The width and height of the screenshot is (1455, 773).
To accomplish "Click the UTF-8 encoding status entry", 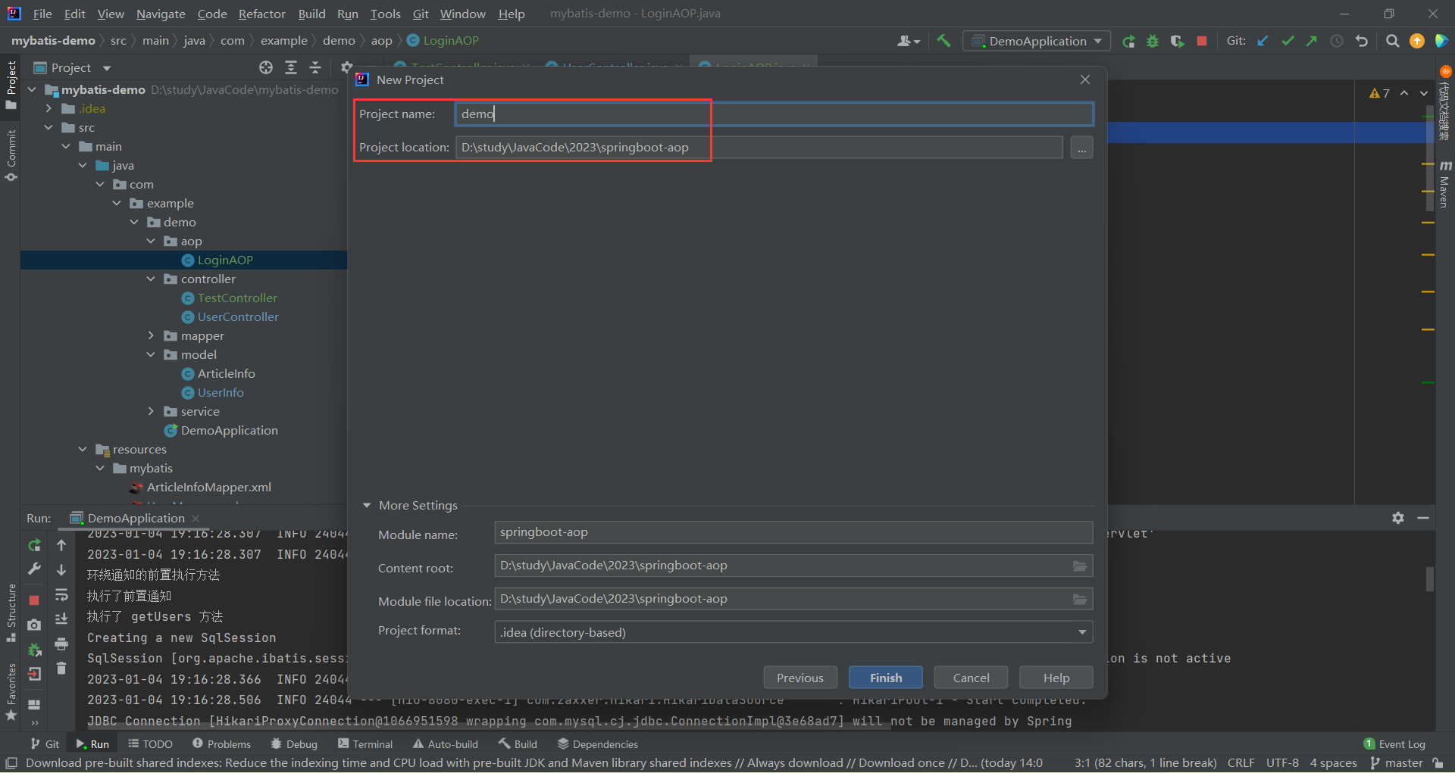I will coord(1282,763).
